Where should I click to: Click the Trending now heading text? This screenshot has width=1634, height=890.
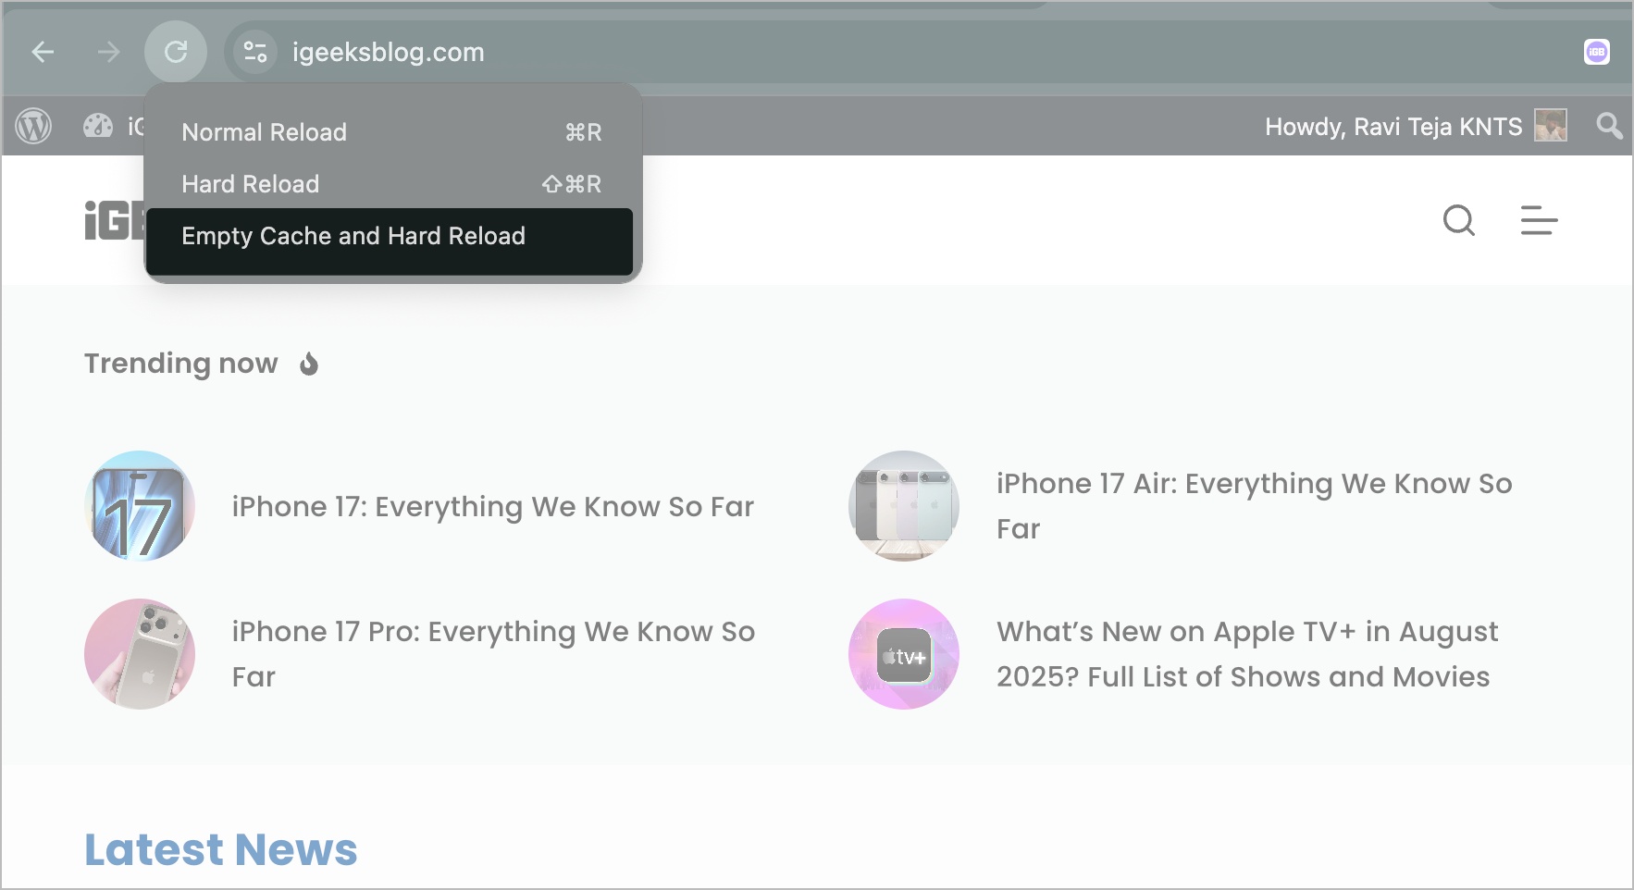[x=181, y=364]
